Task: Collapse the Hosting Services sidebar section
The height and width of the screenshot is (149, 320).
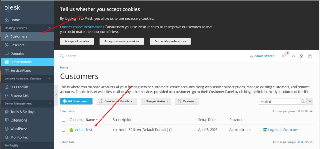Action: coord(49,28)
